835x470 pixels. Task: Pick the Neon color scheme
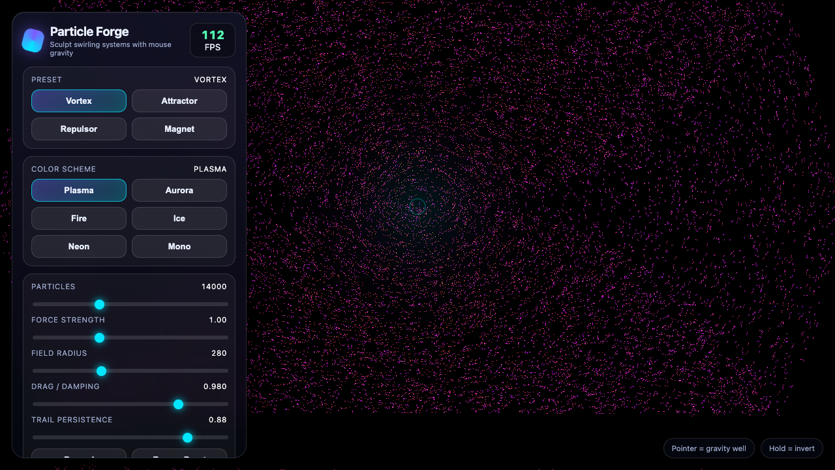[79, 247]
